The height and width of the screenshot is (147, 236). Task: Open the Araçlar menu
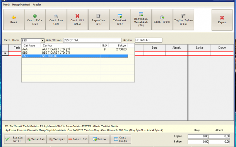[37, 5]
